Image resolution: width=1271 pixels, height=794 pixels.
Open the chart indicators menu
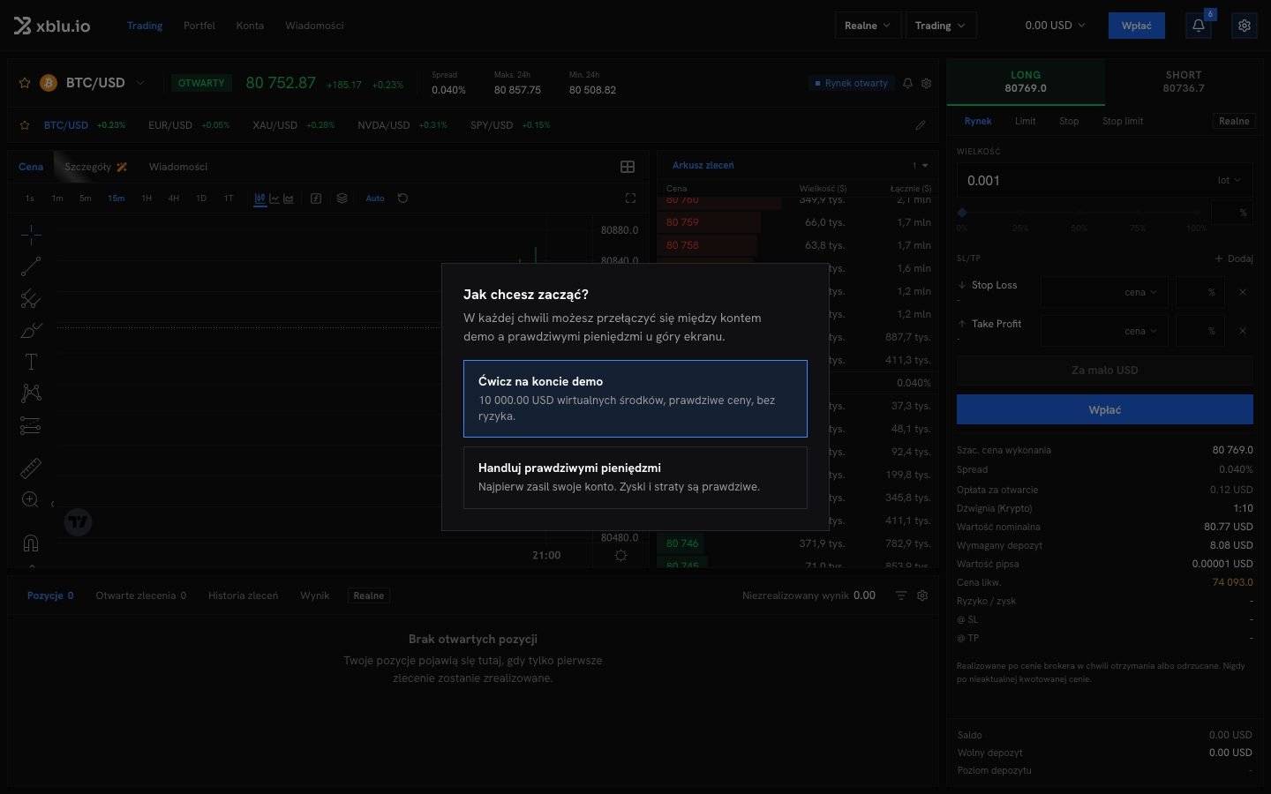316,198
